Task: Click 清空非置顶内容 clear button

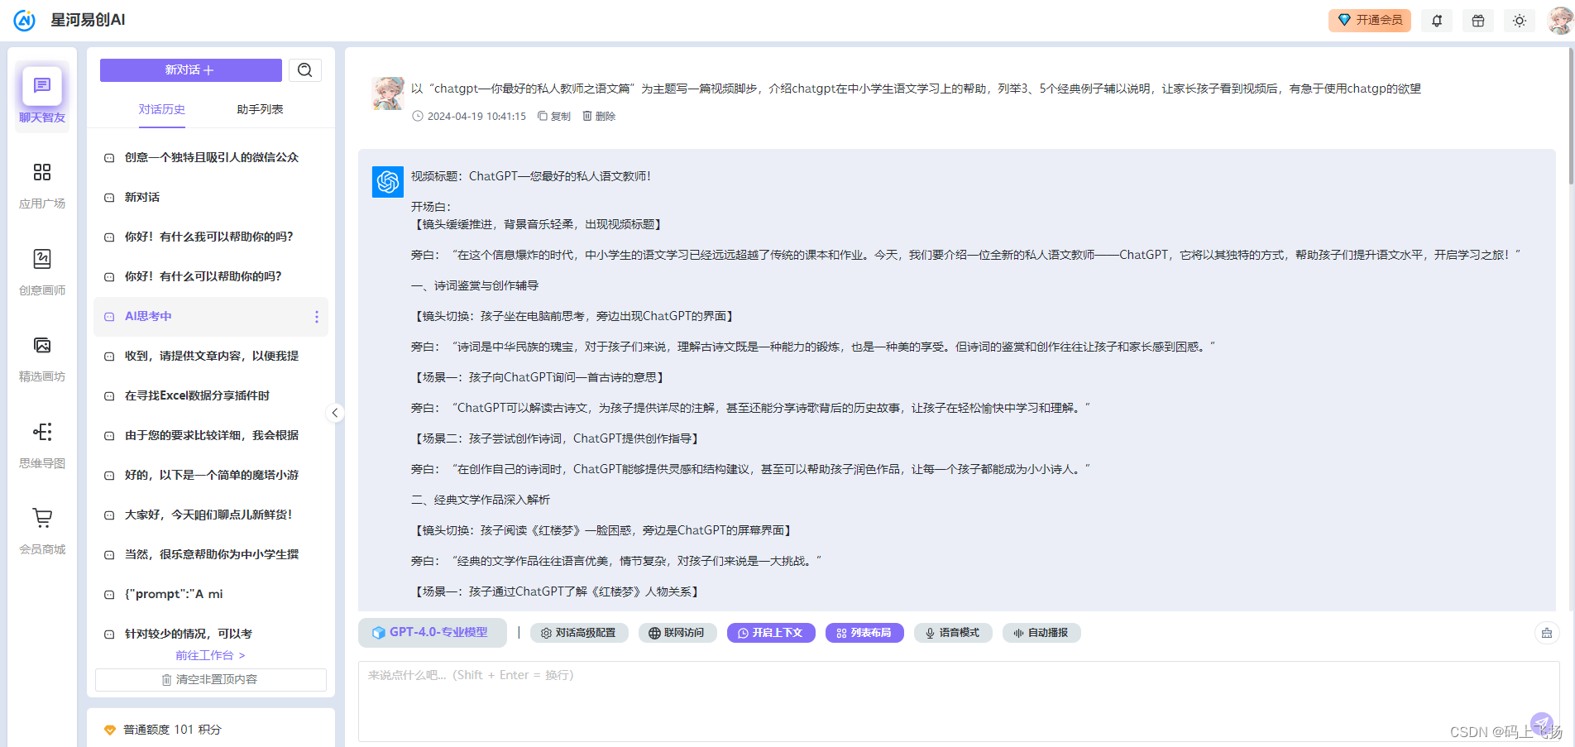Action: click(211, 679)
